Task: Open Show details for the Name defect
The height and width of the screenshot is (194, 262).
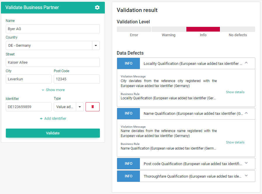Action: pos(235,142)
